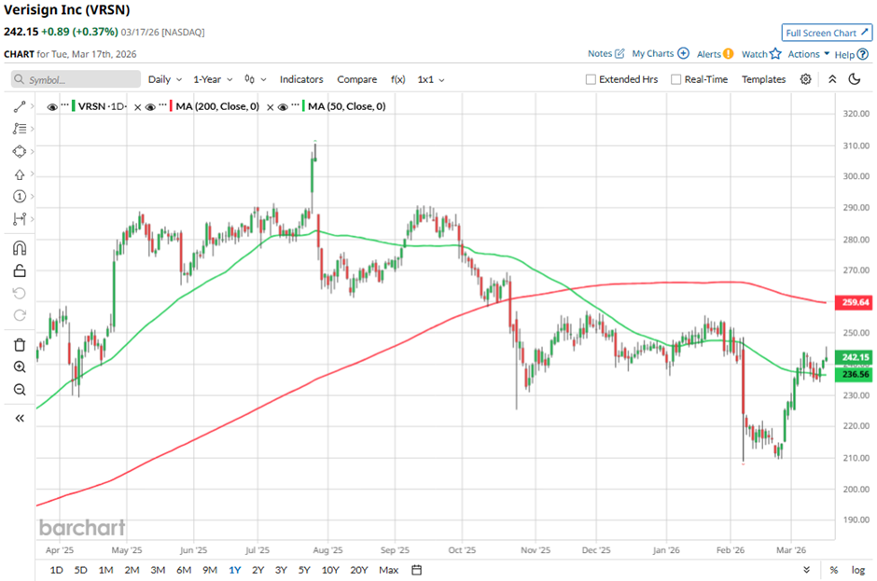Click the lock drawings icon
This screenshot has width=877, height=581.
[20, 271]
